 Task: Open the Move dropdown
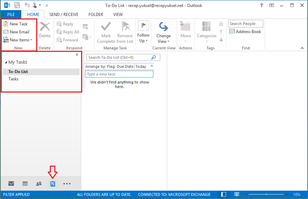186,32
